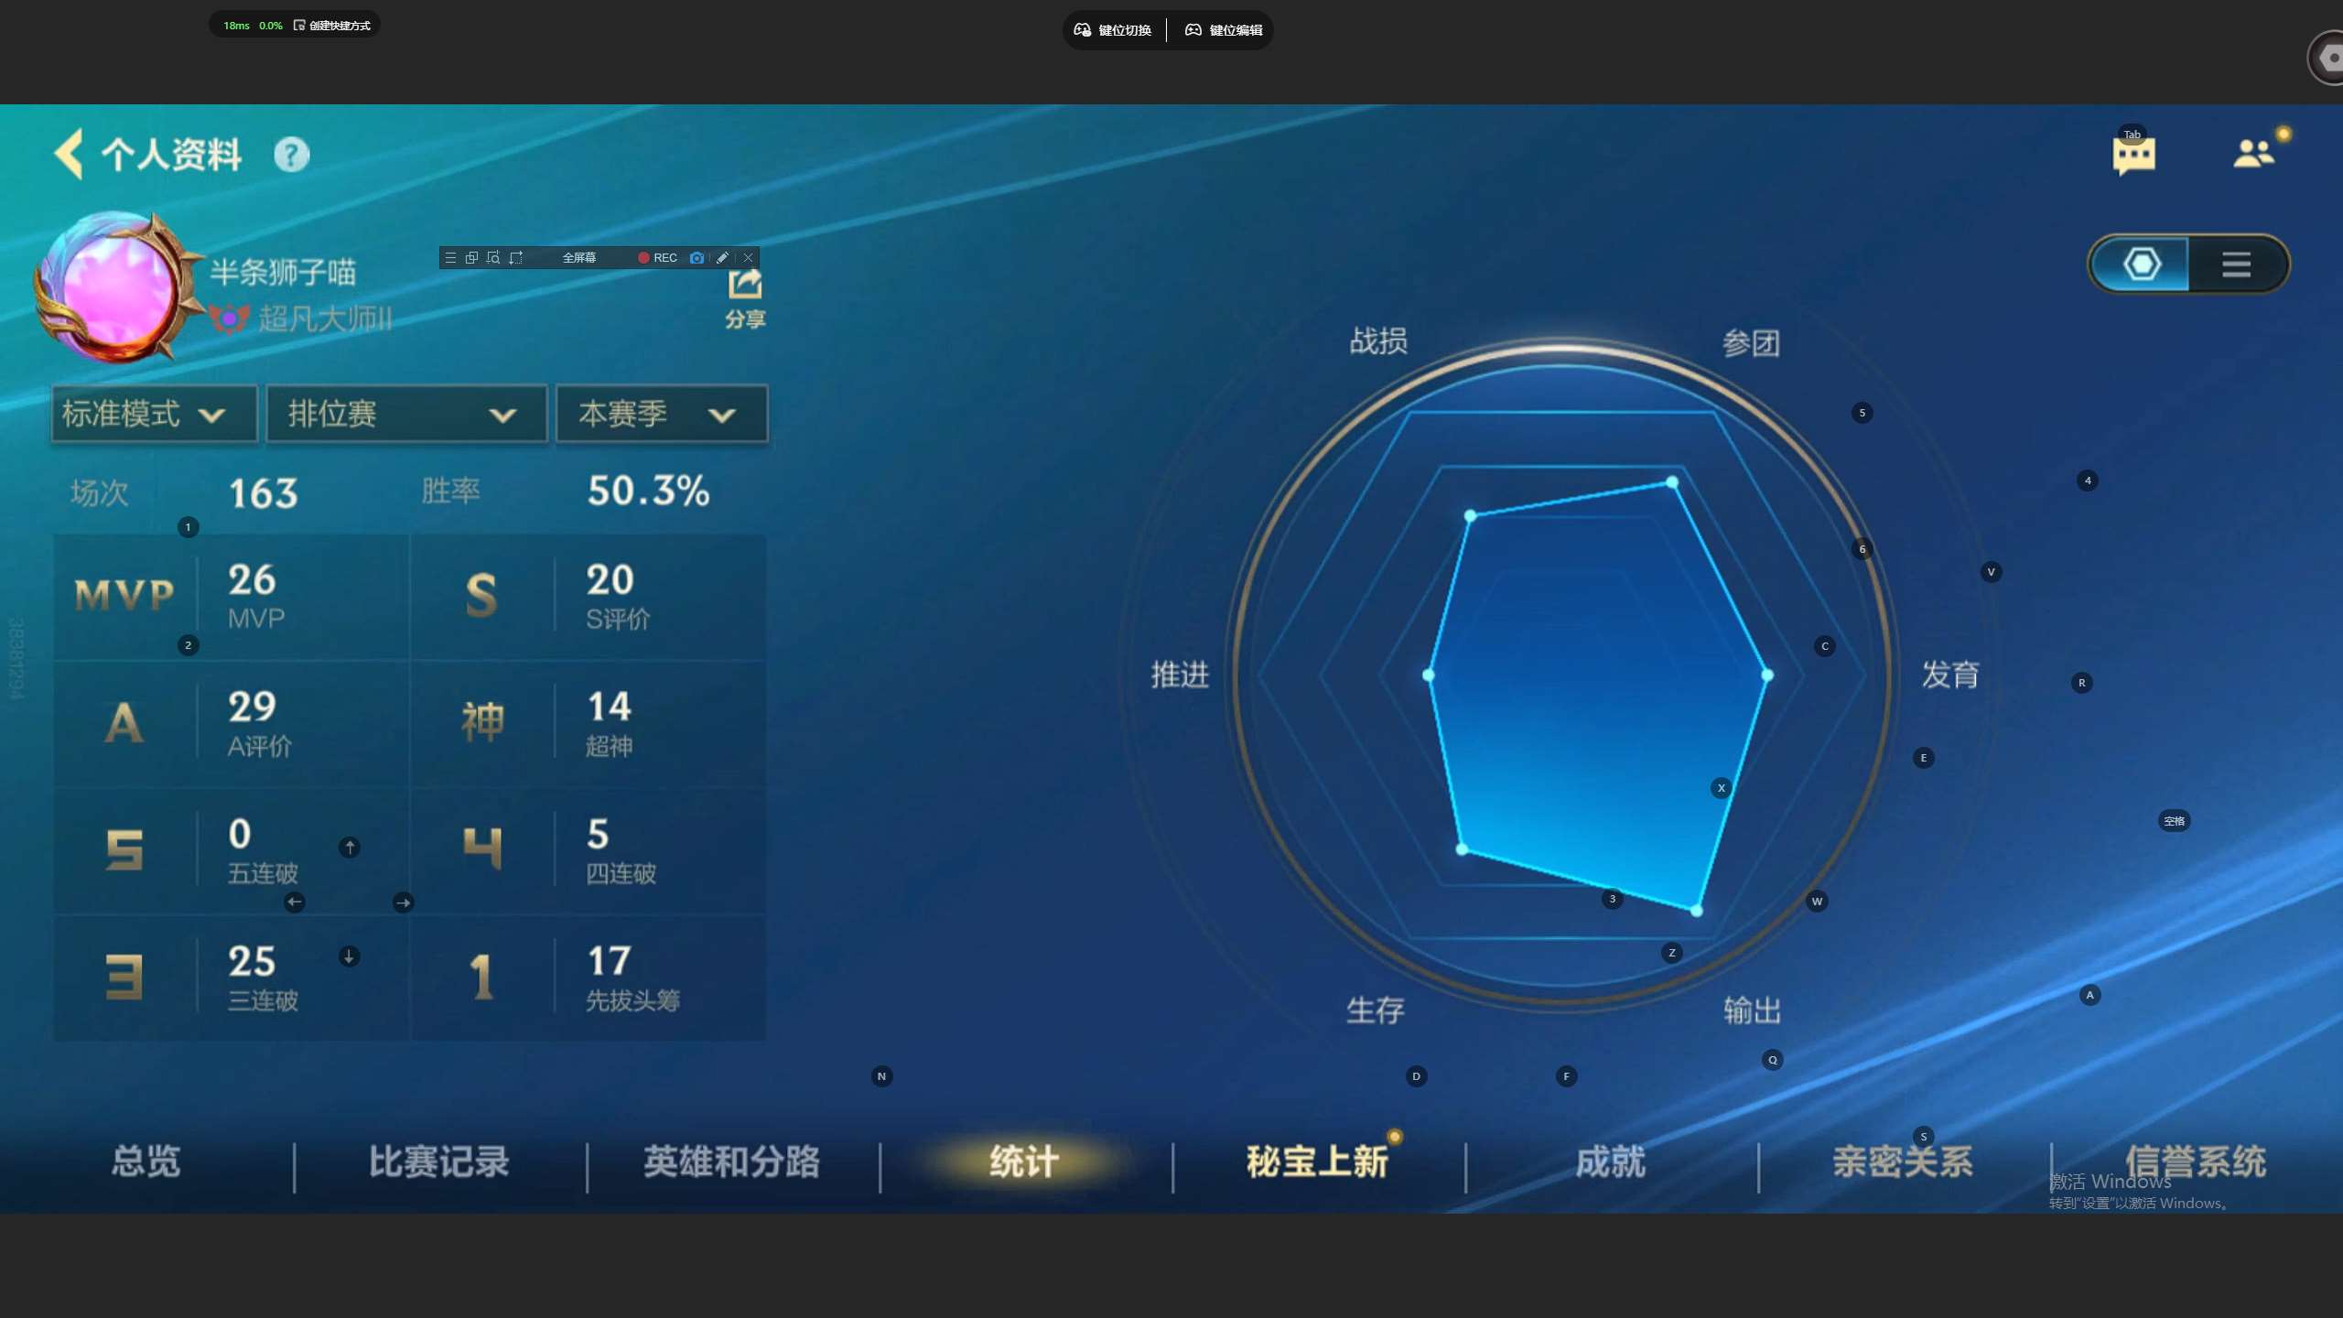Click 键位切换 key mapping switch button

pos(1113,30)
